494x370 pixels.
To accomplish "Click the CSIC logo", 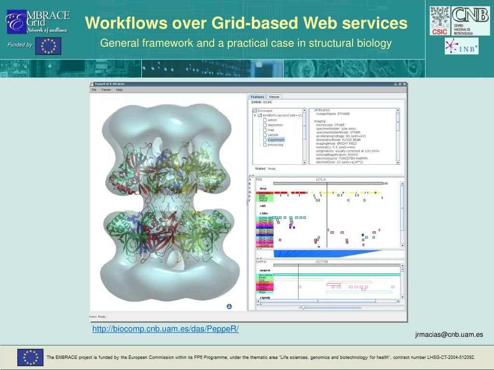I will (x=440, y=21).
